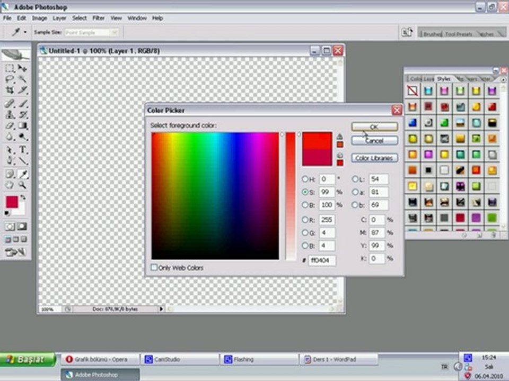Select the Dodge tool
The width and height of the screenshot is (509, 381).
click(22, 137)
